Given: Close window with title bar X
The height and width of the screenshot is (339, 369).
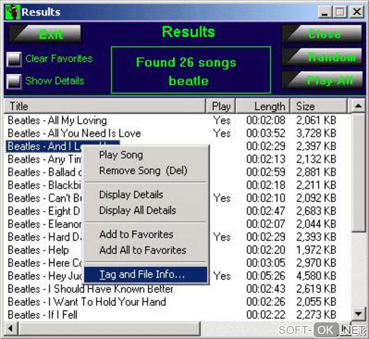Looking at the screenshot, I should [x=357, y=12].
